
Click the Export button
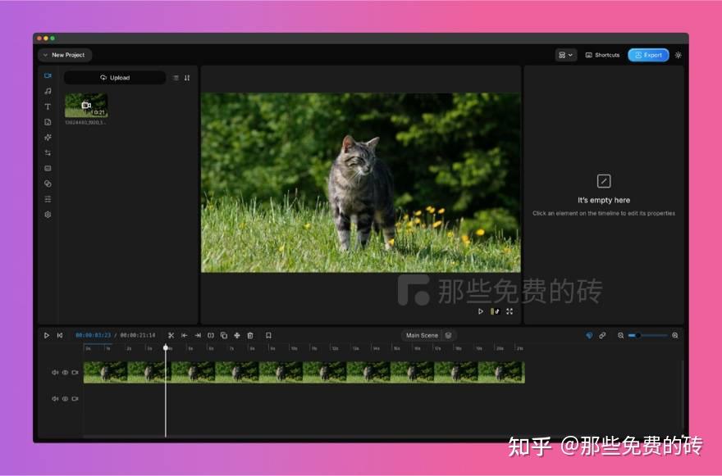(648, 55)
